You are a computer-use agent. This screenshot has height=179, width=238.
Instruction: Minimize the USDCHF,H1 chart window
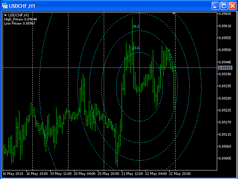(x=215, y=6)
